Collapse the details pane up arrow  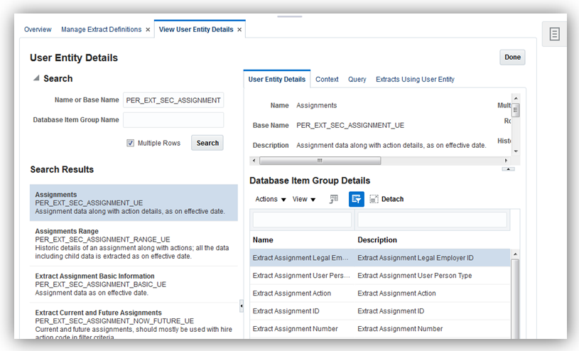(x=508, y=169)
